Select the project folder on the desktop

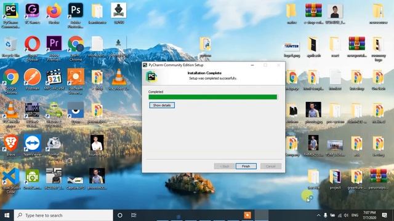335,179
